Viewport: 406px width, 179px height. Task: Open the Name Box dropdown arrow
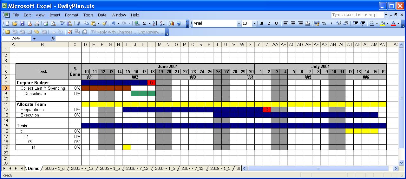pos(34,39)
